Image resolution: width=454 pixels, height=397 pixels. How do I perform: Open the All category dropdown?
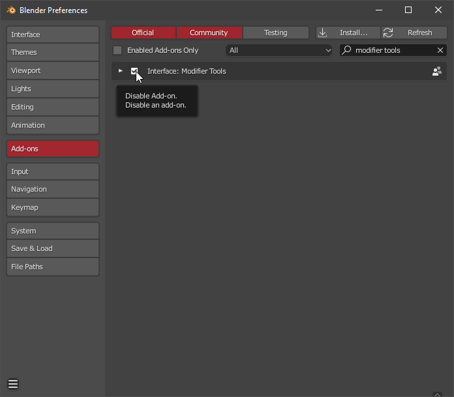point(279,50)
